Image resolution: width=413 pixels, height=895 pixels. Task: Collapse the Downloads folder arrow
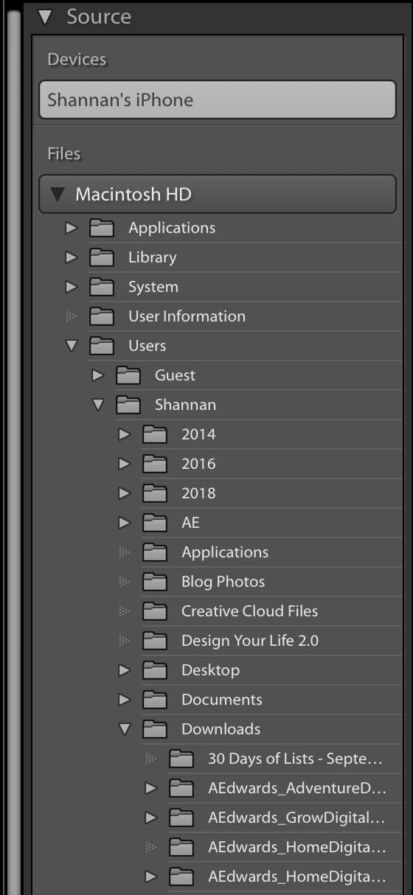[124, 729]
